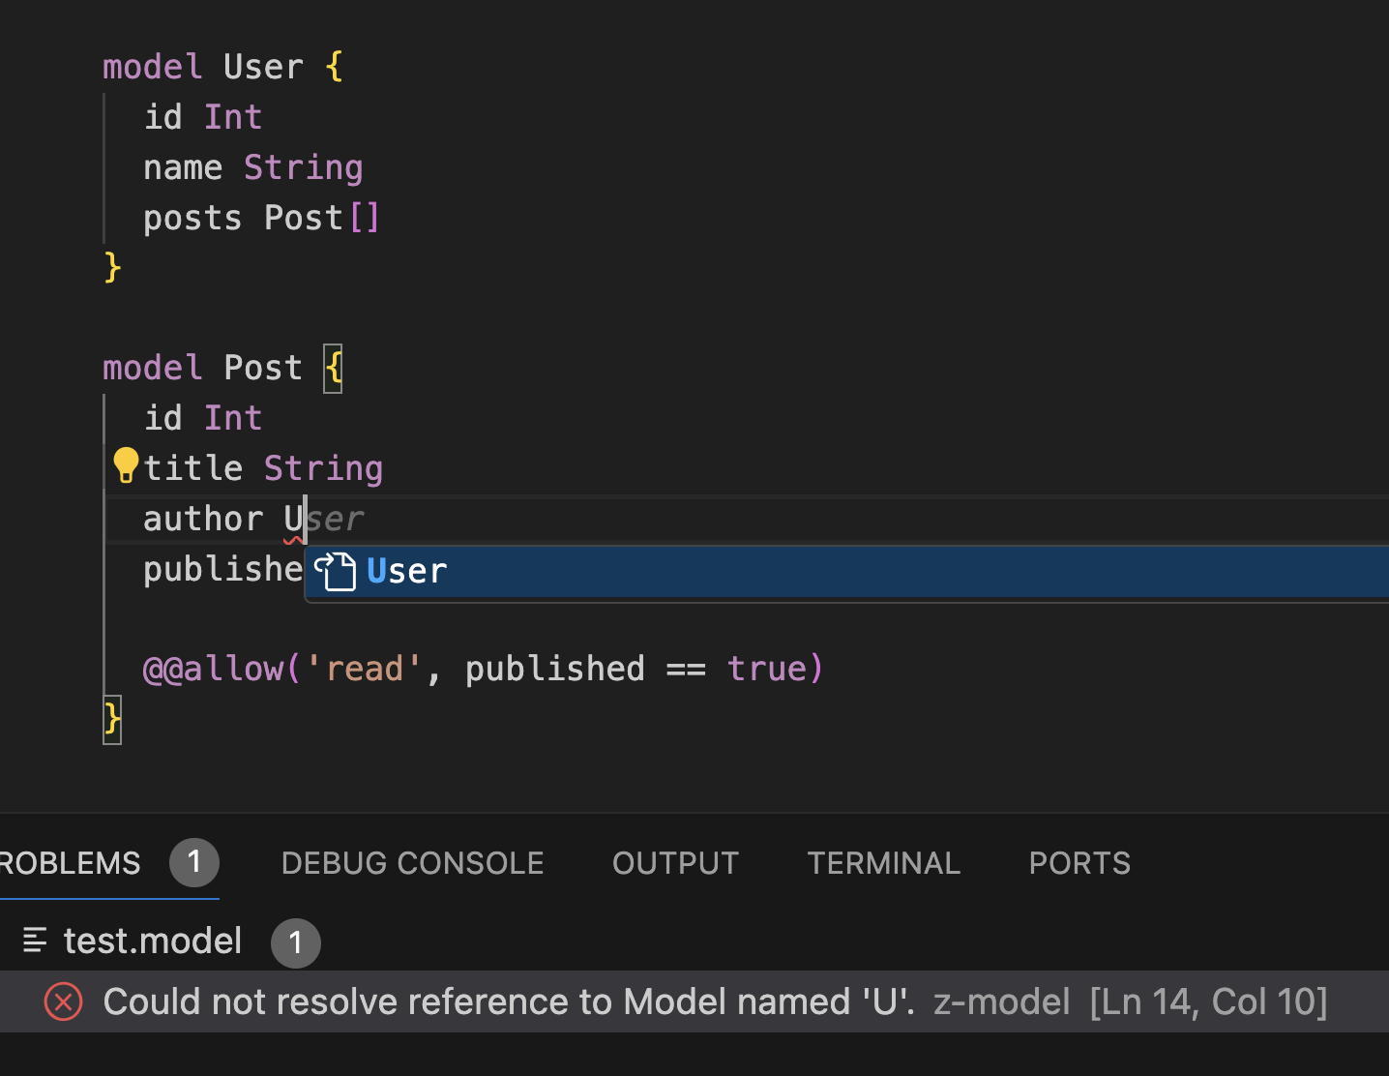This screenshot has width=1389, height=1076.
Task: Open the DEBUG CONSOLE tab
Action: pos(412,863)
